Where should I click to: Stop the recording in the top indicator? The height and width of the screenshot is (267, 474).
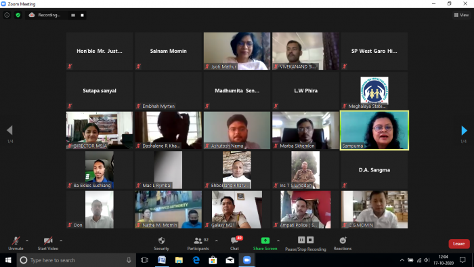pos(82,15)
